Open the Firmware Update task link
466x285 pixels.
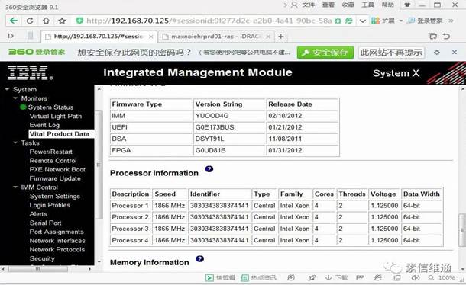pyautogui.click(x=55, y=178)
